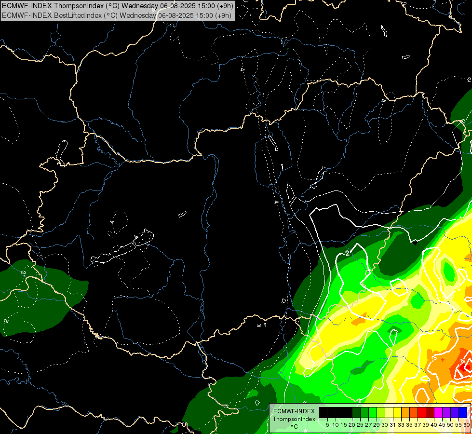Click the legend scale value 15
Screen dimensions: 472x434
coord(344,425)
